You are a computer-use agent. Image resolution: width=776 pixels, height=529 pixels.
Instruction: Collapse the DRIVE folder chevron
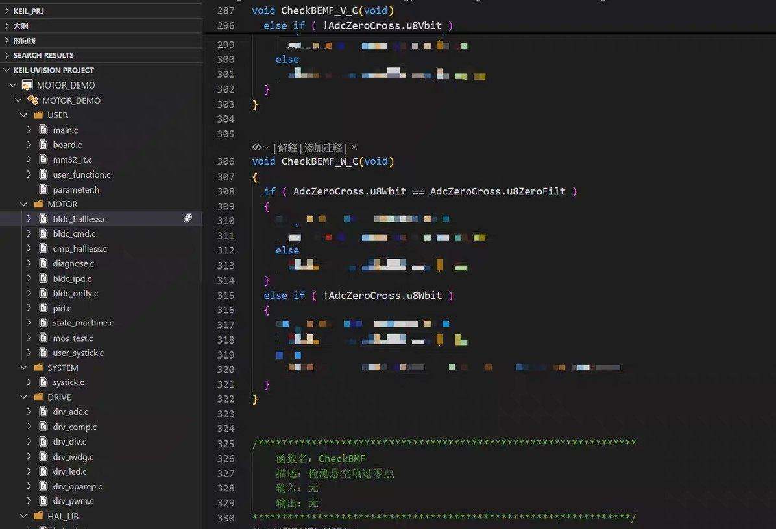click(x=24, y=397)
